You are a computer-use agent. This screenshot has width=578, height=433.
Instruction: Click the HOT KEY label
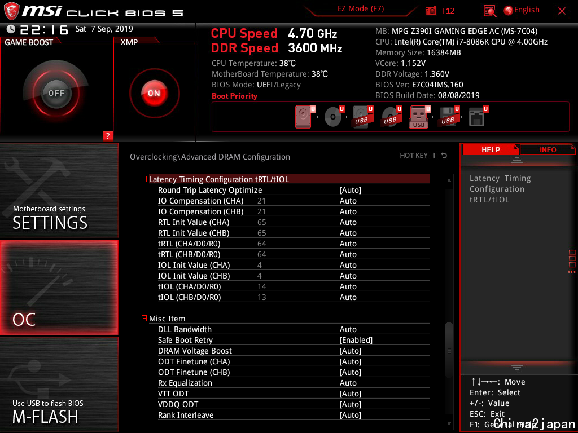414,156
